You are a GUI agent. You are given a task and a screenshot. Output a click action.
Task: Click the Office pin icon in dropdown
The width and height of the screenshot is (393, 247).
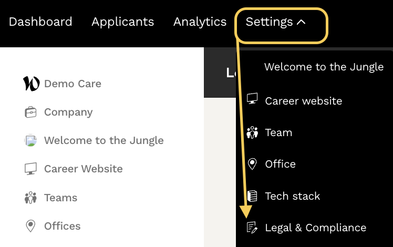(252, 164)
